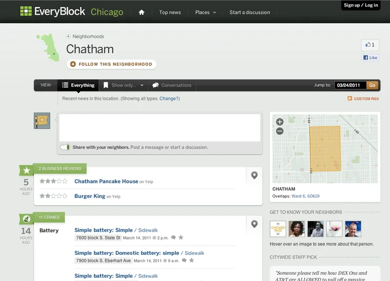390x281 pixels.
Task: Click comment bubble for Eberhart Ave crime
Action: click(x=185, y=261)
